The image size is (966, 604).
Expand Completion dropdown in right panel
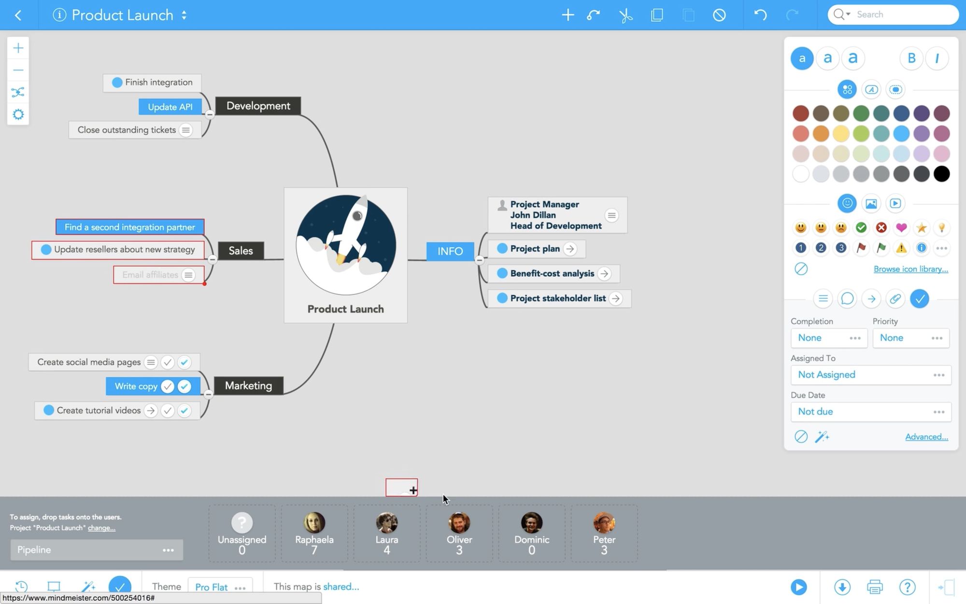click(854, 337)
